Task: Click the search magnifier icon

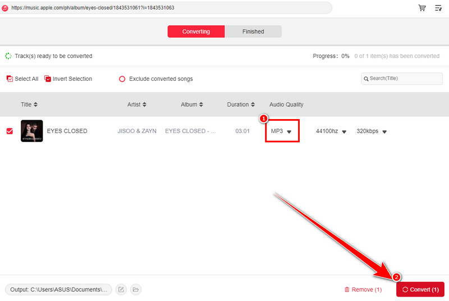Action: (366, 79)
